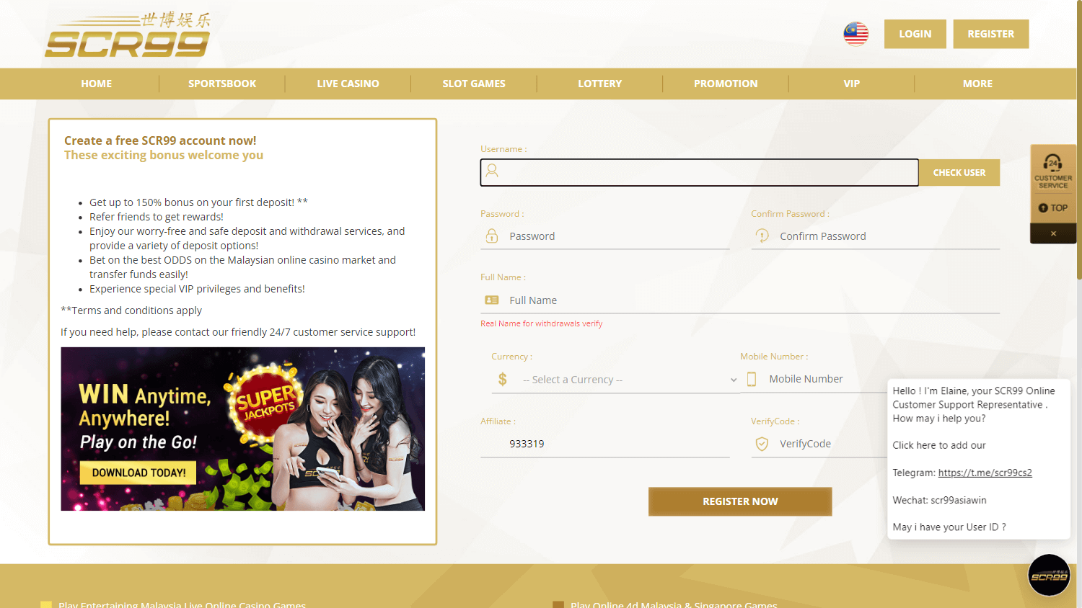Close the customer service side panel
This screenshot has width=1082, height=608.
[1053, 233]
